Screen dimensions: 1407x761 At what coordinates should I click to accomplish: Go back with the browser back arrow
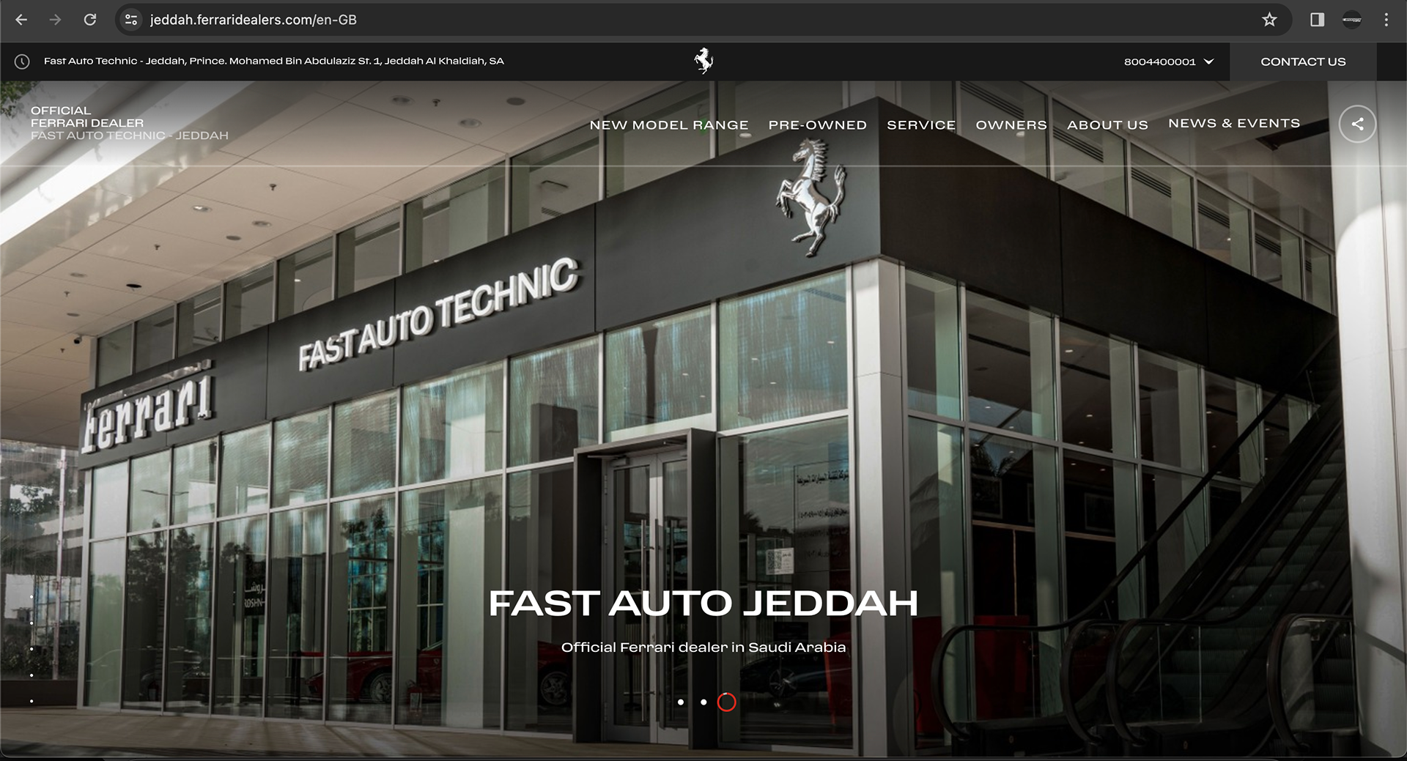[x=21, y=20]
